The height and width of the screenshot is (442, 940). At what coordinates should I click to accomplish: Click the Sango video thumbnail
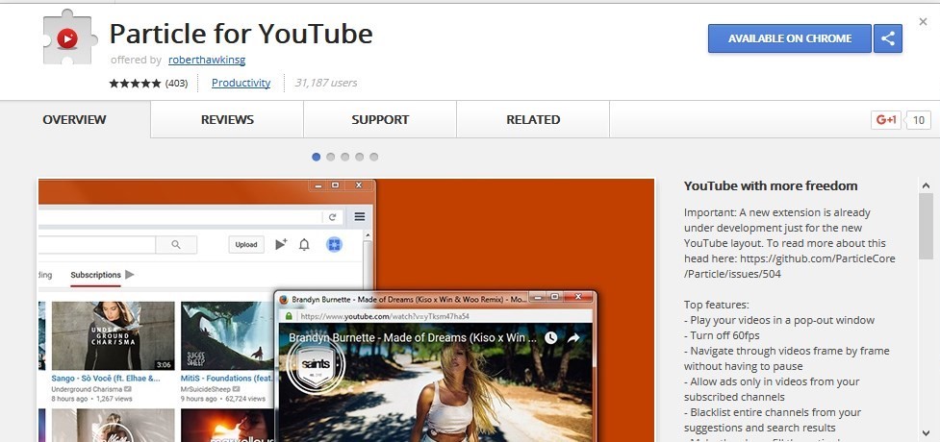pos(114,336)
